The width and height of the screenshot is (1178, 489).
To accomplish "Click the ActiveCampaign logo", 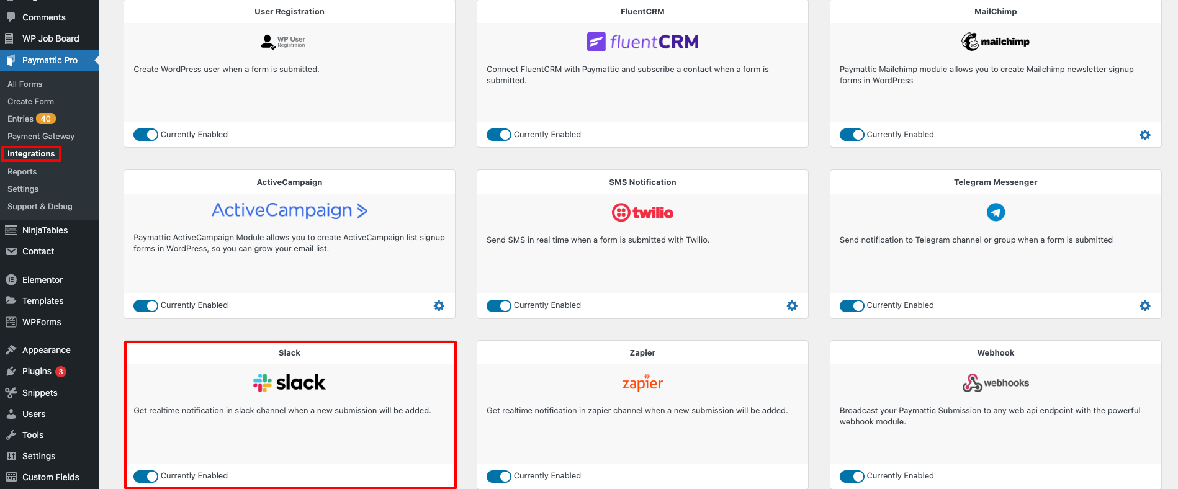I will (x=289, y=210).
